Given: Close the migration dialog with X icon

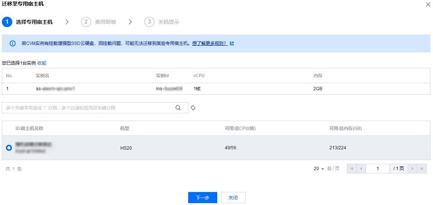Looking at the screenshot, I should (x=428, y=4).
